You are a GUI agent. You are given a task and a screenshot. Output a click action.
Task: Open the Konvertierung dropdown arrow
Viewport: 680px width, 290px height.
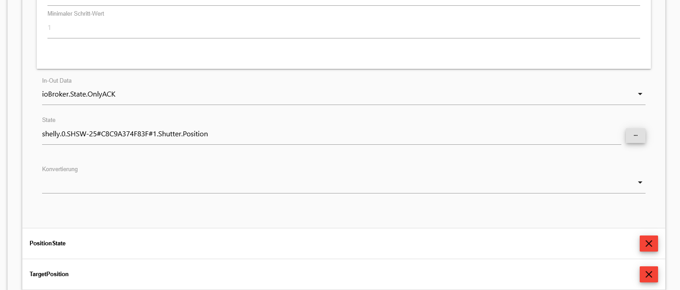640,183
